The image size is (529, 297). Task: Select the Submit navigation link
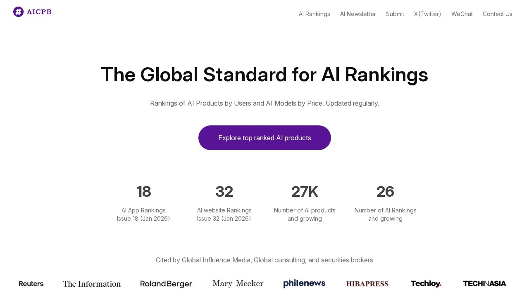(x=395, y=14)
